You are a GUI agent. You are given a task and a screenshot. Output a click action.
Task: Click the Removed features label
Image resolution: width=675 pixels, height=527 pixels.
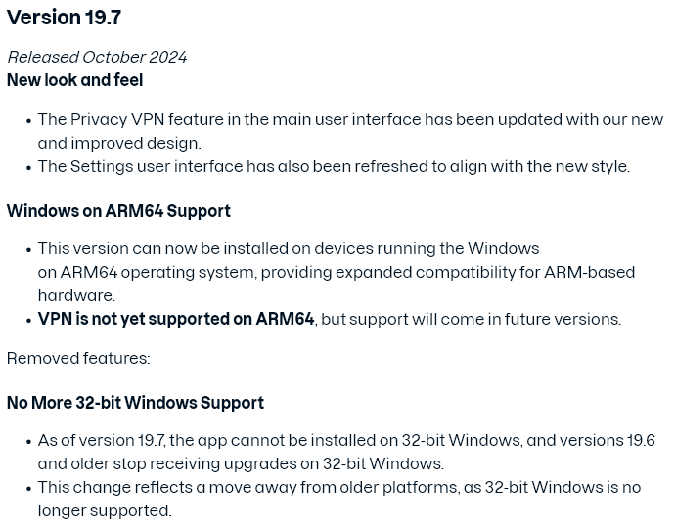pos(78,358)
